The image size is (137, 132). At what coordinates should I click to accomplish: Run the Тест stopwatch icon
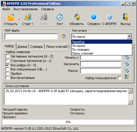pyautogui.click(x=59, y=17)
